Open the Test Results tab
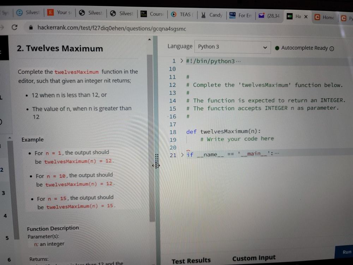353x265 pixels. tap(191, 261)
